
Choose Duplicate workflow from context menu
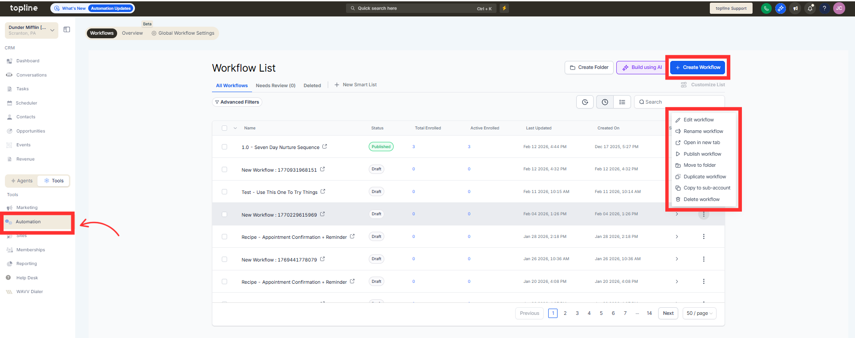(x=704, y=177)
